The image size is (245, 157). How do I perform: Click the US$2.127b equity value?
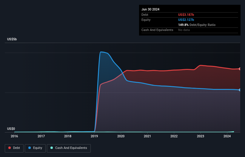(186, 20)
